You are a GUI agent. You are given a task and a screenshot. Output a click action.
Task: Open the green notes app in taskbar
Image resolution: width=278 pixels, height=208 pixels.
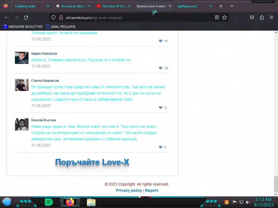[x=49, y=202]
